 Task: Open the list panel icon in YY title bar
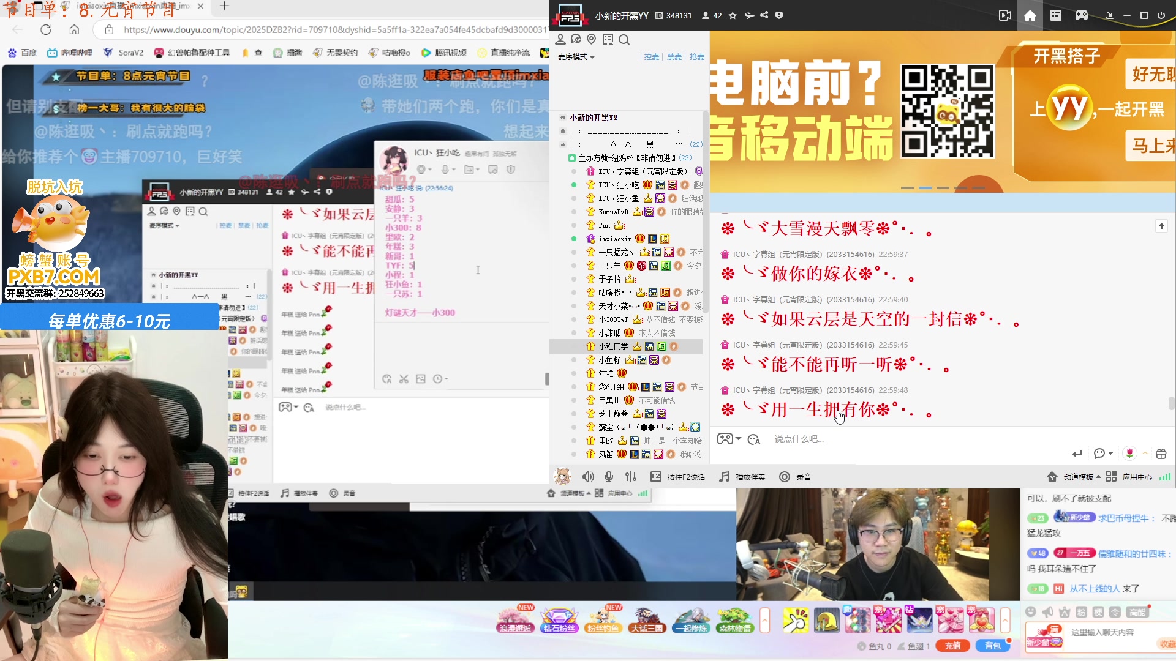coord(1056,15)
